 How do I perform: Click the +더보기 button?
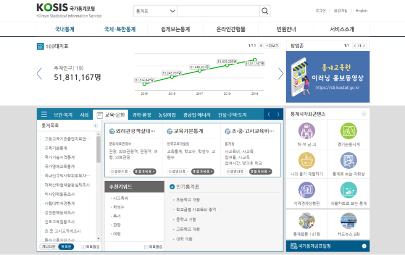[x=273, y=46]
